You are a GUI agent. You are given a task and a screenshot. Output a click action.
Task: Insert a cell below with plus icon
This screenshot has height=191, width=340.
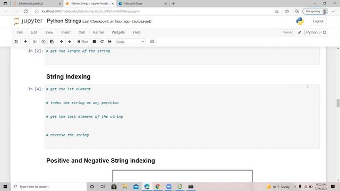(x=25, y=41)
